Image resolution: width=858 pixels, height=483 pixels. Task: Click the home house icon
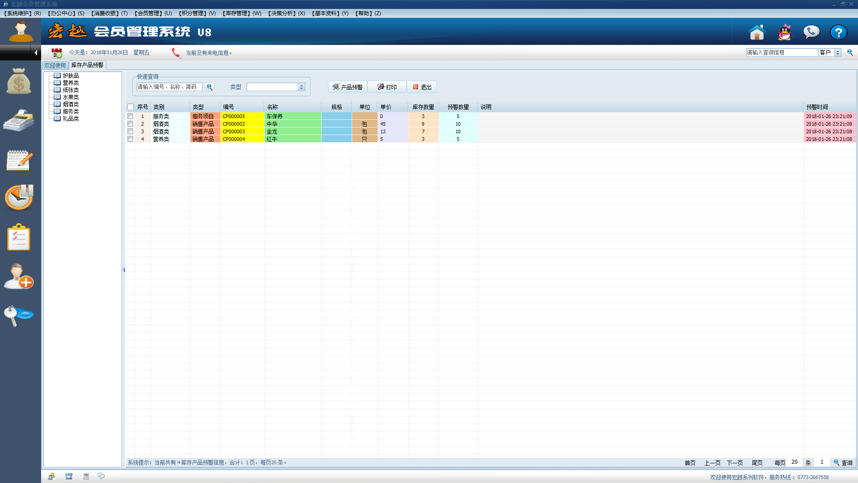[x=757, y=32]
